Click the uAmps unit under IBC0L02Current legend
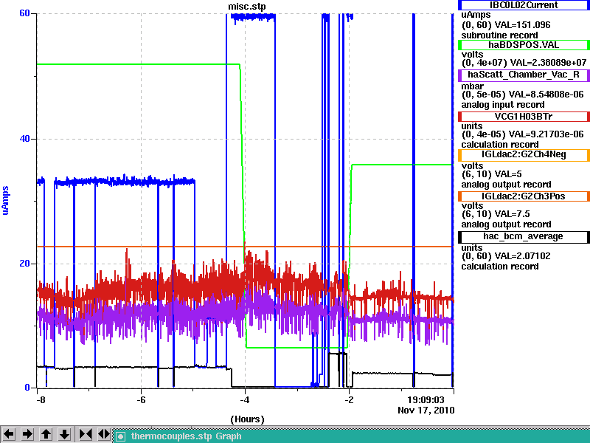This screenshot has height=443, width=590. tap(476, 15)
